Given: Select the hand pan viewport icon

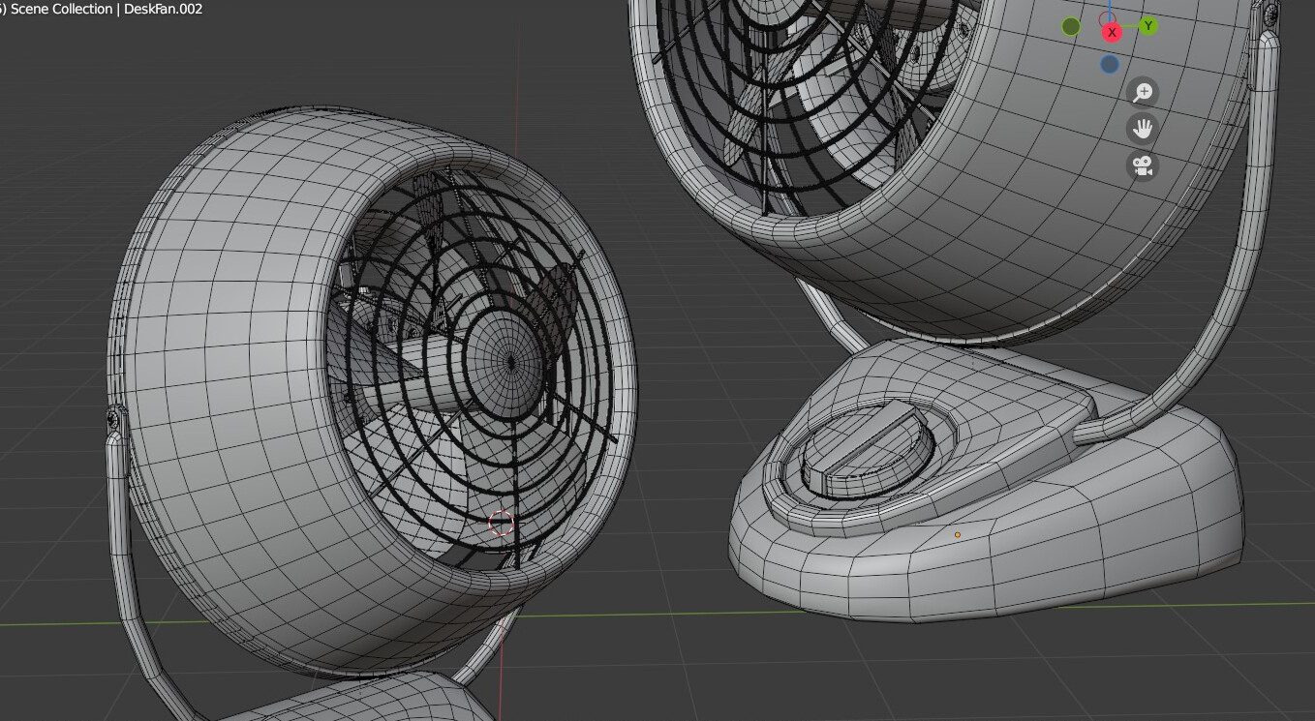Looking at the screenshot, I should [x=1145, y=127].
